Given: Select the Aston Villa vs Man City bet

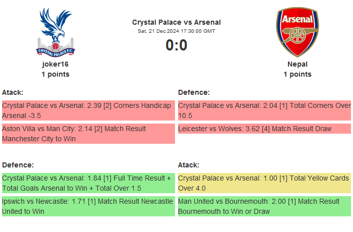Looking at the screenshot, I should tap(88, 134).
